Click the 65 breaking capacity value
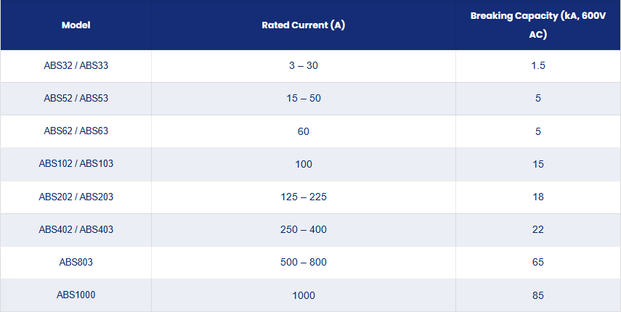Image resolution: width=621 pixels, height=312 pixels. 537,262
